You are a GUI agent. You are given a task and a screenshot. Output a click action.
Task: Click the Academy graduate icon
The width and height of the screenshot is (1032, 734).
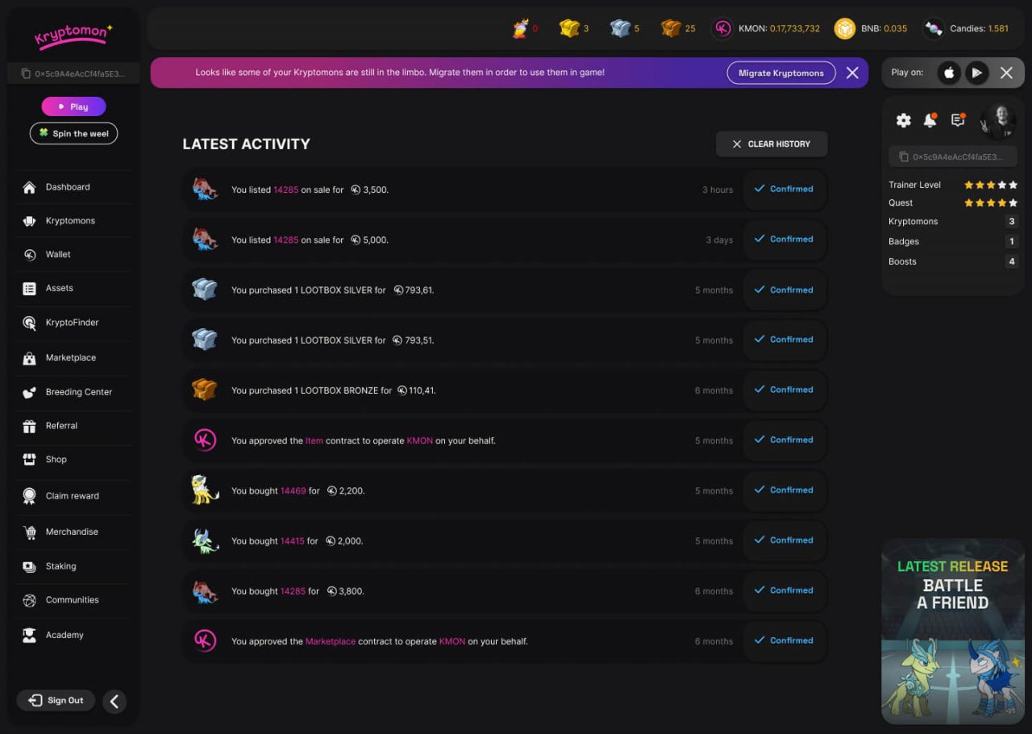pyautogui.click(x=29, y=636)
